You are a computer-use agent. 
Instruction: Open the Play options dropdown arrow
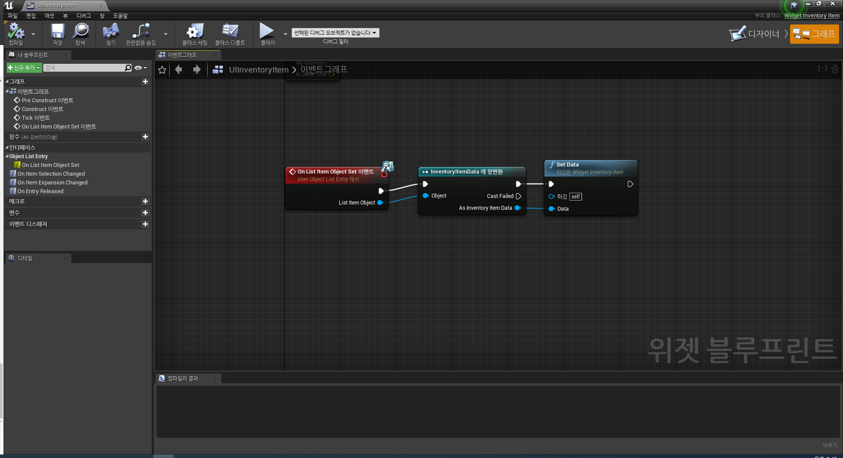coord(286,34)
